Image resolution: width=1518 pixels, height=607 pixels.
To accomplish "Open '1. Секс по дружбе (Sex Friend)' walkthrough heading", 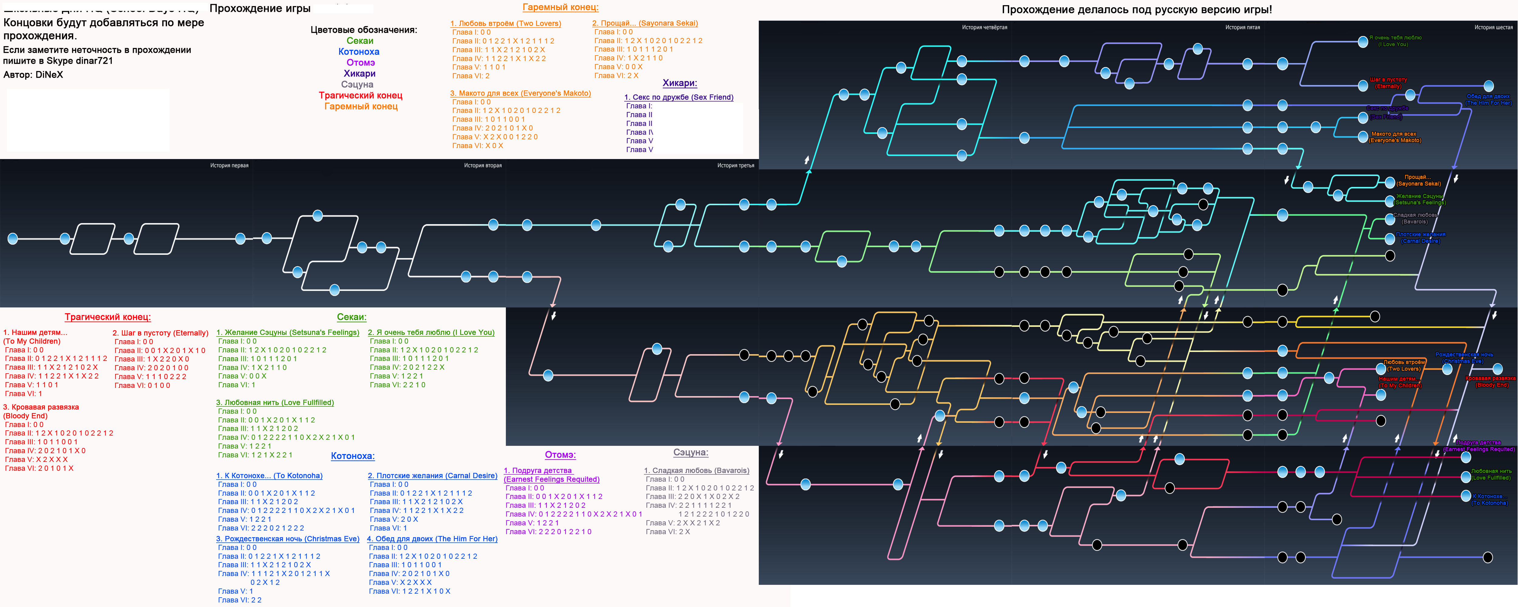I will 679,97.
